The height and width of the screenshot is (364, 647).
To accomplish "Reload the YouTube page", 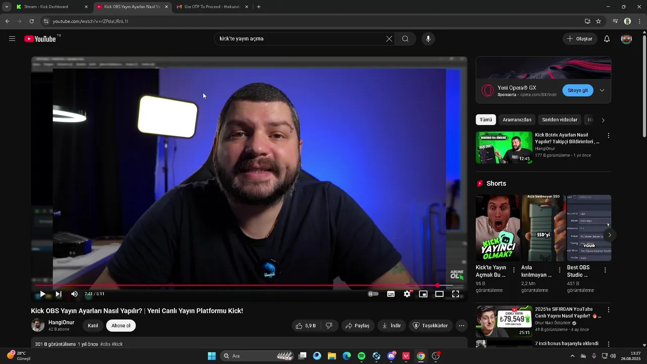I will tap(31, 21).
